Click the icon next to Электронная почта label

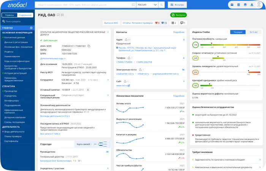pos(140,70)
